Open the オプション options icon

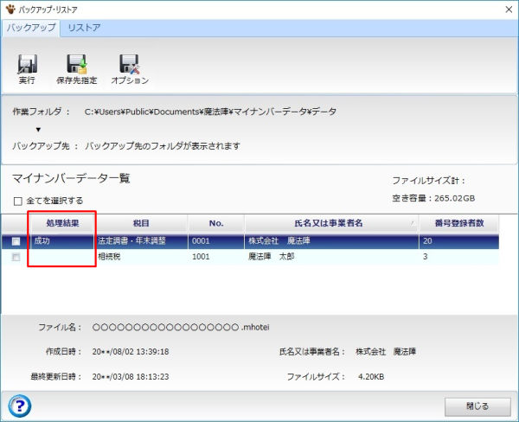[130, 69]
